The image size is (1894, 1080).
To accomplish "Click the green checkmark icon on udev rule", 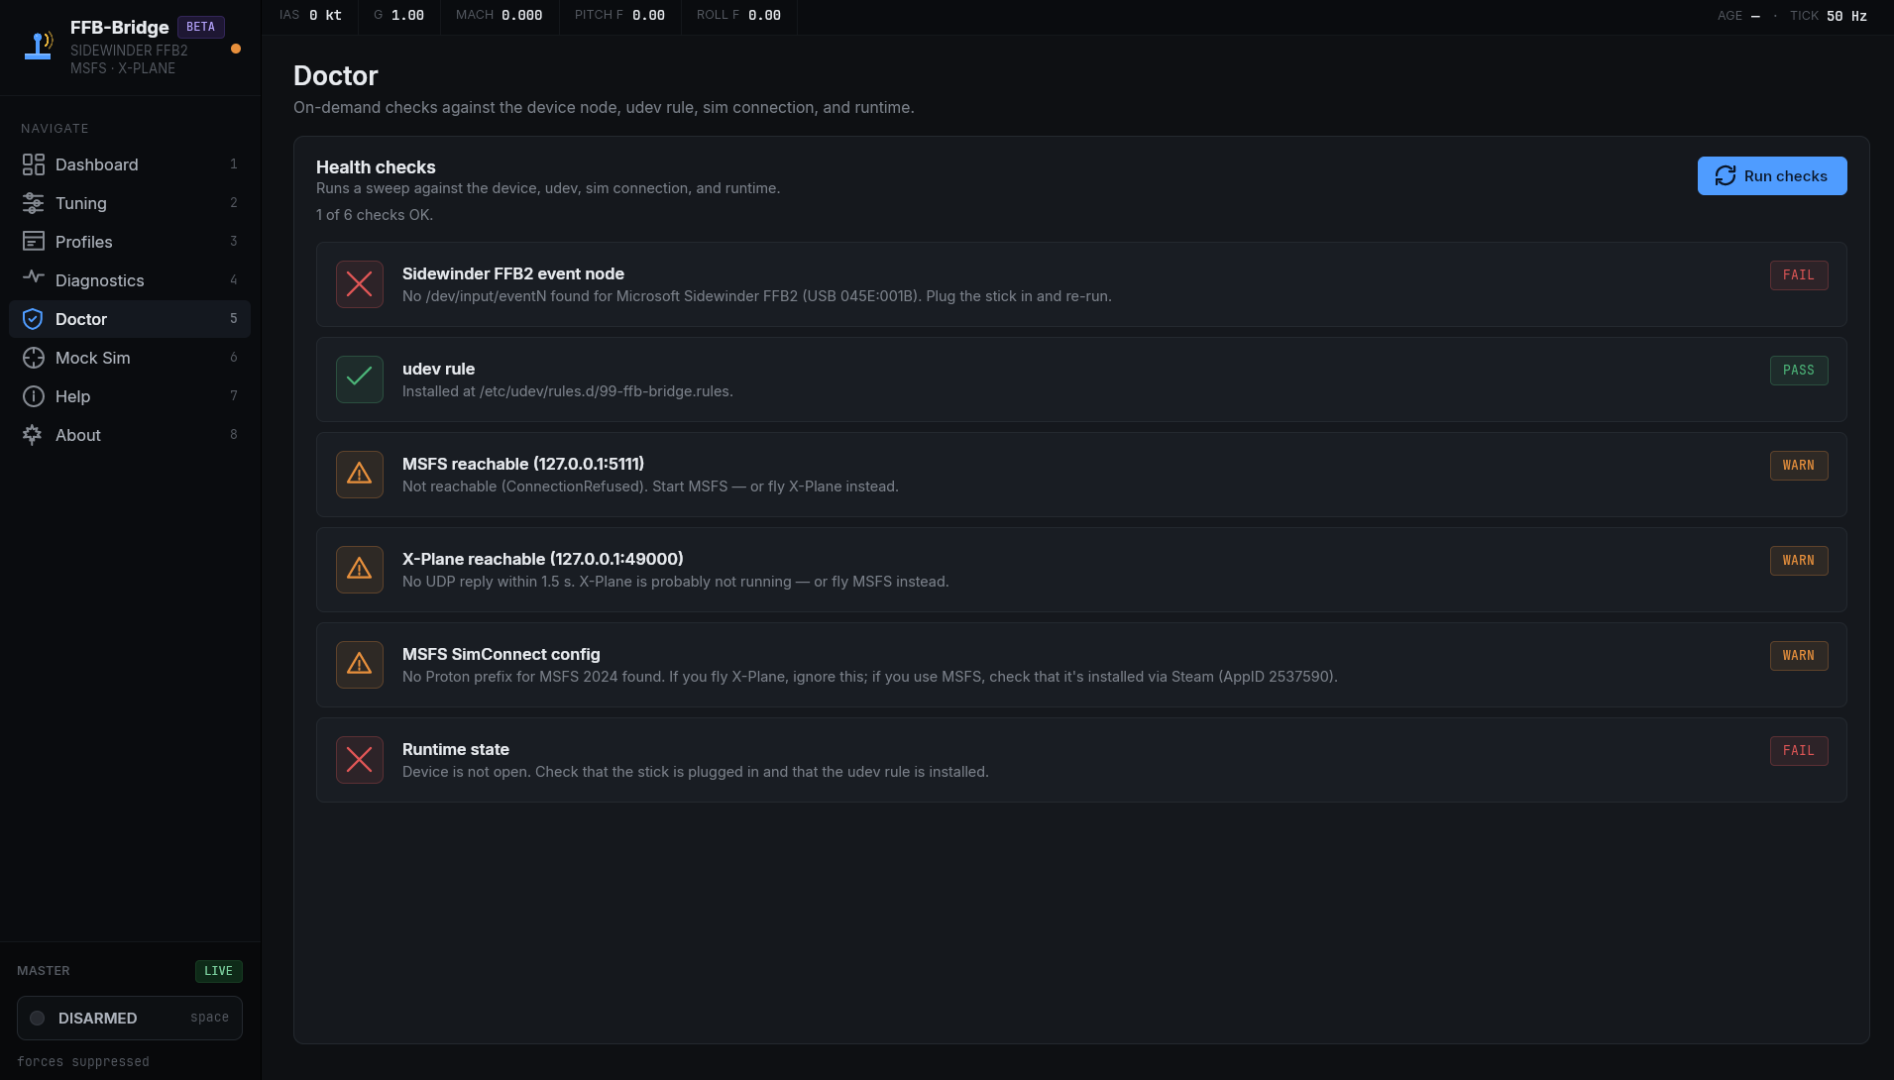I will pyautogui.click(x=360, y=378).
